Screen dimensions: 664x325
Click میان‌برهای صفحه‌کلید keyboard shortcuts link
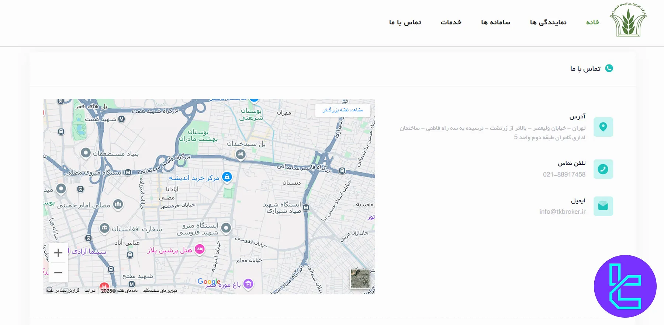pos(160,291)
